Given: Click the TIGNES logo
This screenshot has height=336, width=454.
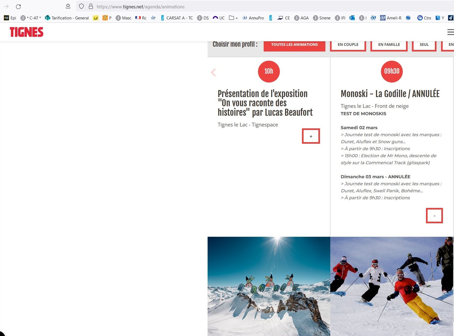Looking at the screenshot, I should [x=26, y=32].
